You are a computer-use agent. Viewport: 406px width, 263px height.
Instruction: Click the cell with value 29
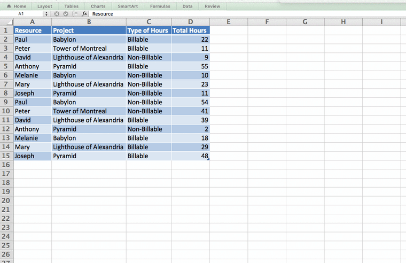(190, 147)
